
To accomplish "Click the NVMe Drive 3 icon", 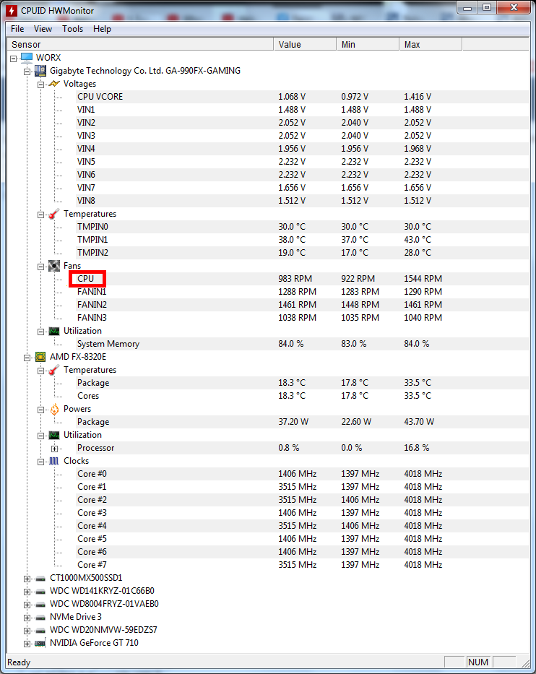I will [x=40, y=617].
